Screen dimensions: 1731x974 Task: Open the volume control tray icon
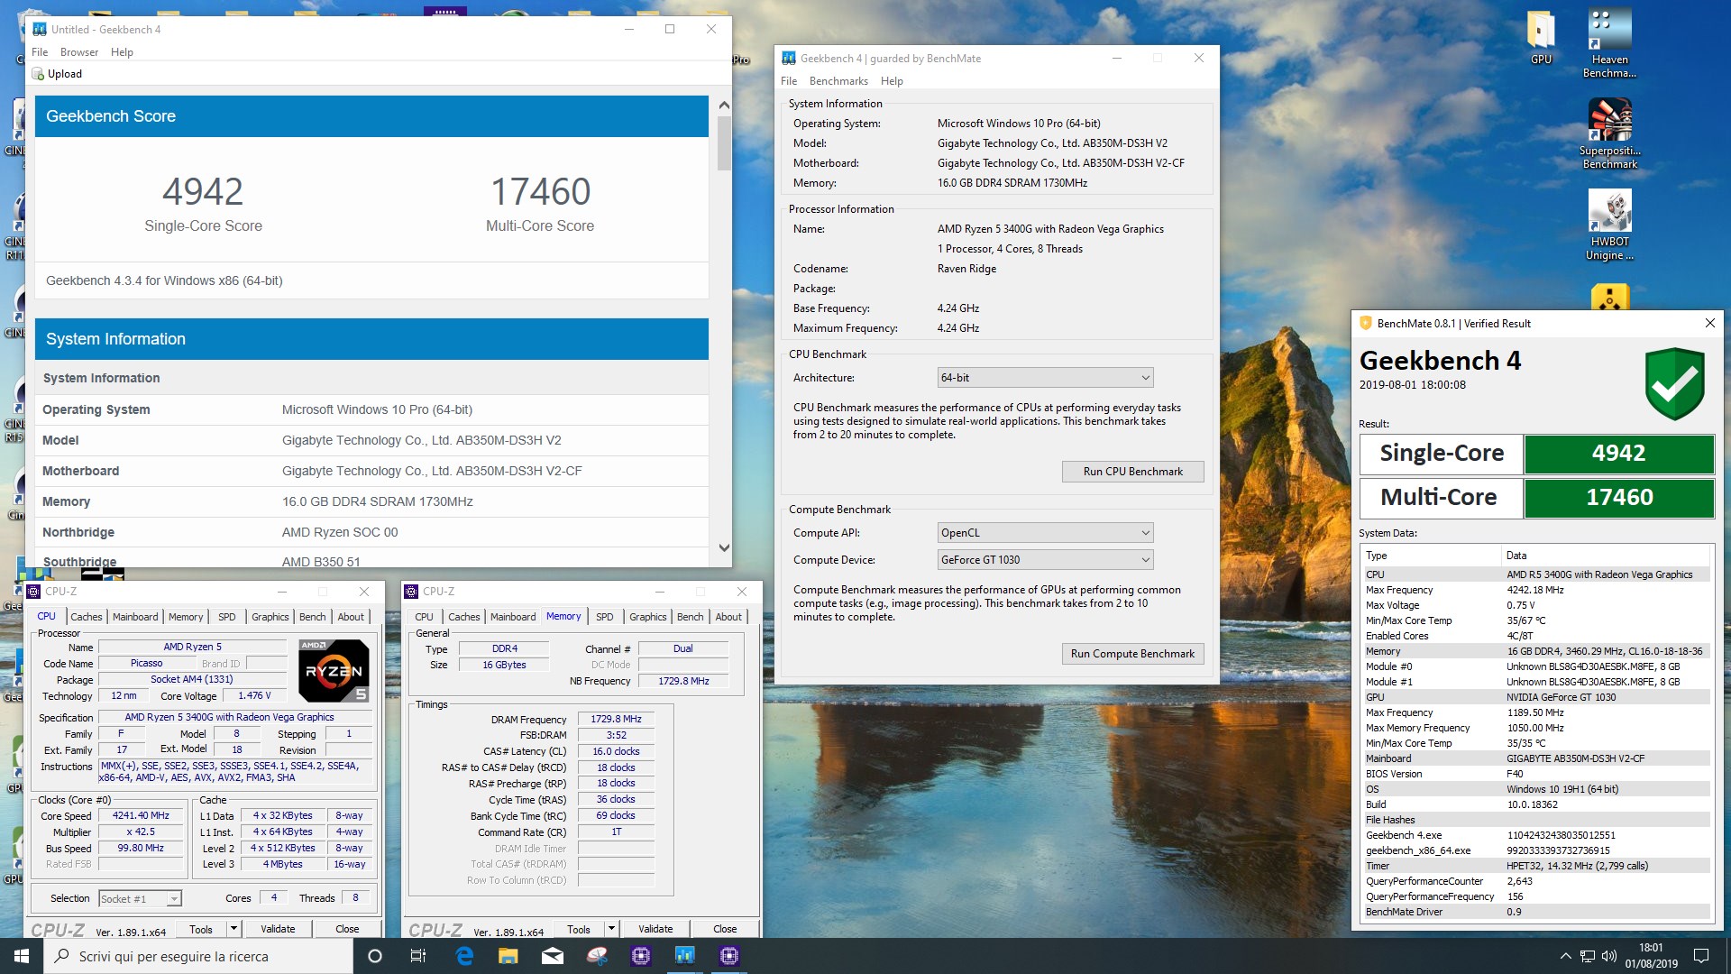[x=1609, y=956]
